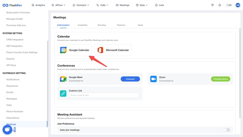Screen dimensions: 243x137
Task: Open Sequences outreach setting
Action: tap(12, 86)
